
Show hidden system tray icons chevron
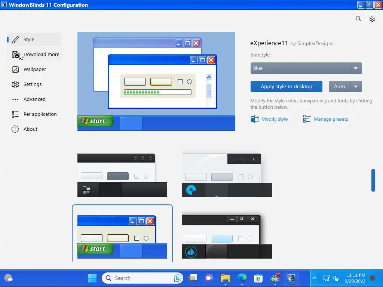315,278
